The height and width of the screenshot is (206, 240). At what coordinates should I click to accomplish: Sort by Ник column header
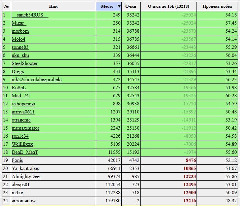pyautogui.click(x=53, y=6)
